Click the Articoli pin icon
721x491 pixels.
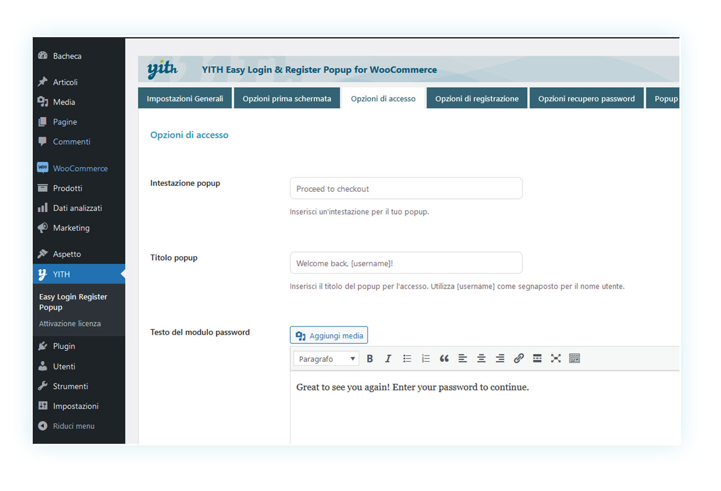[x=43, y=82]
